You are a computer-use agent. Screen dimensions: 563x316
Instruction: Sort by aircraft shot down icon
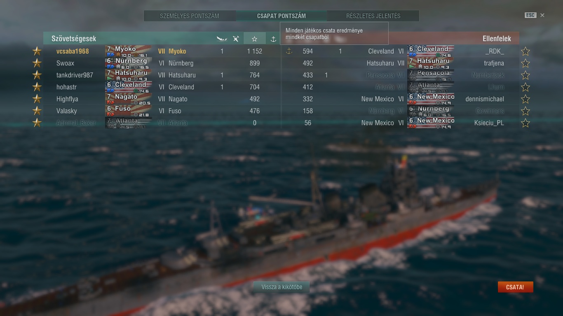[x=236, y=39]
